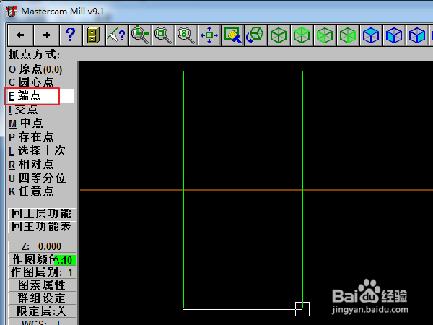Image resolution: width=433 pixels, height=325 pixels.
Task: Select the first blue cube plane icon
Action: pyautogui.click(x=371, y=35)
